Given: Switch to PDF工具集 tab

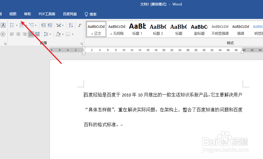Looking at the screenshot, I should [x=47, y=14].
